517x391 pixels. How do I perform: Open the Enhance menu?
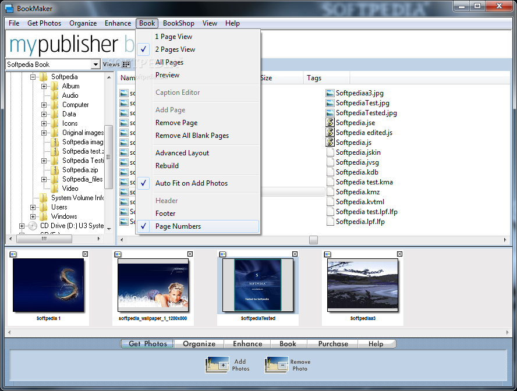pos(118,23)
